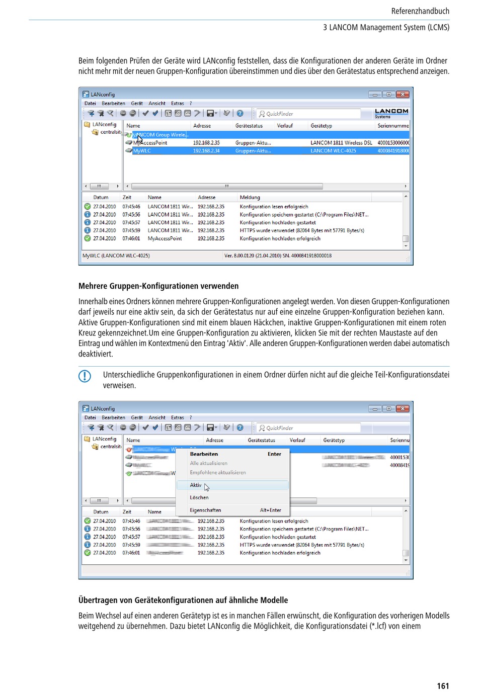478x693 pixels.
Task: Open Ansicht menu in upper LANconfig window
Action: (157, 104)
